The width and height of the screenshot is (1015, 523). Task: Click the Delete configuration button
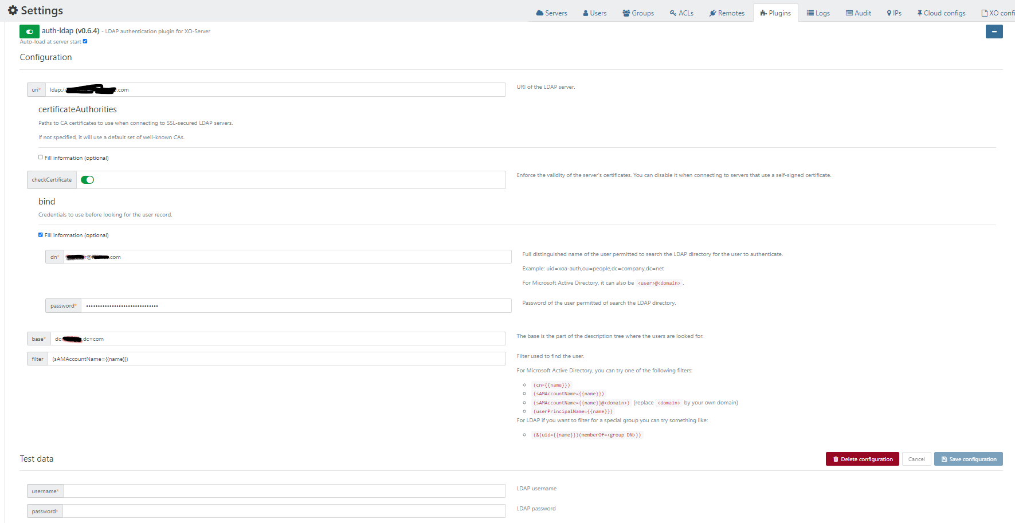862,459
